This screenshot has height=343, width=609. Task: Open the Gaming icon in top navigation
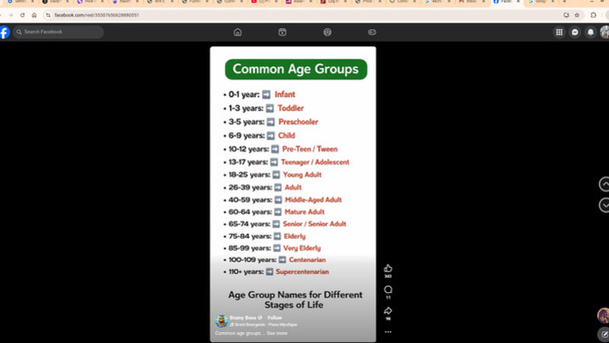tap(372, 33)
